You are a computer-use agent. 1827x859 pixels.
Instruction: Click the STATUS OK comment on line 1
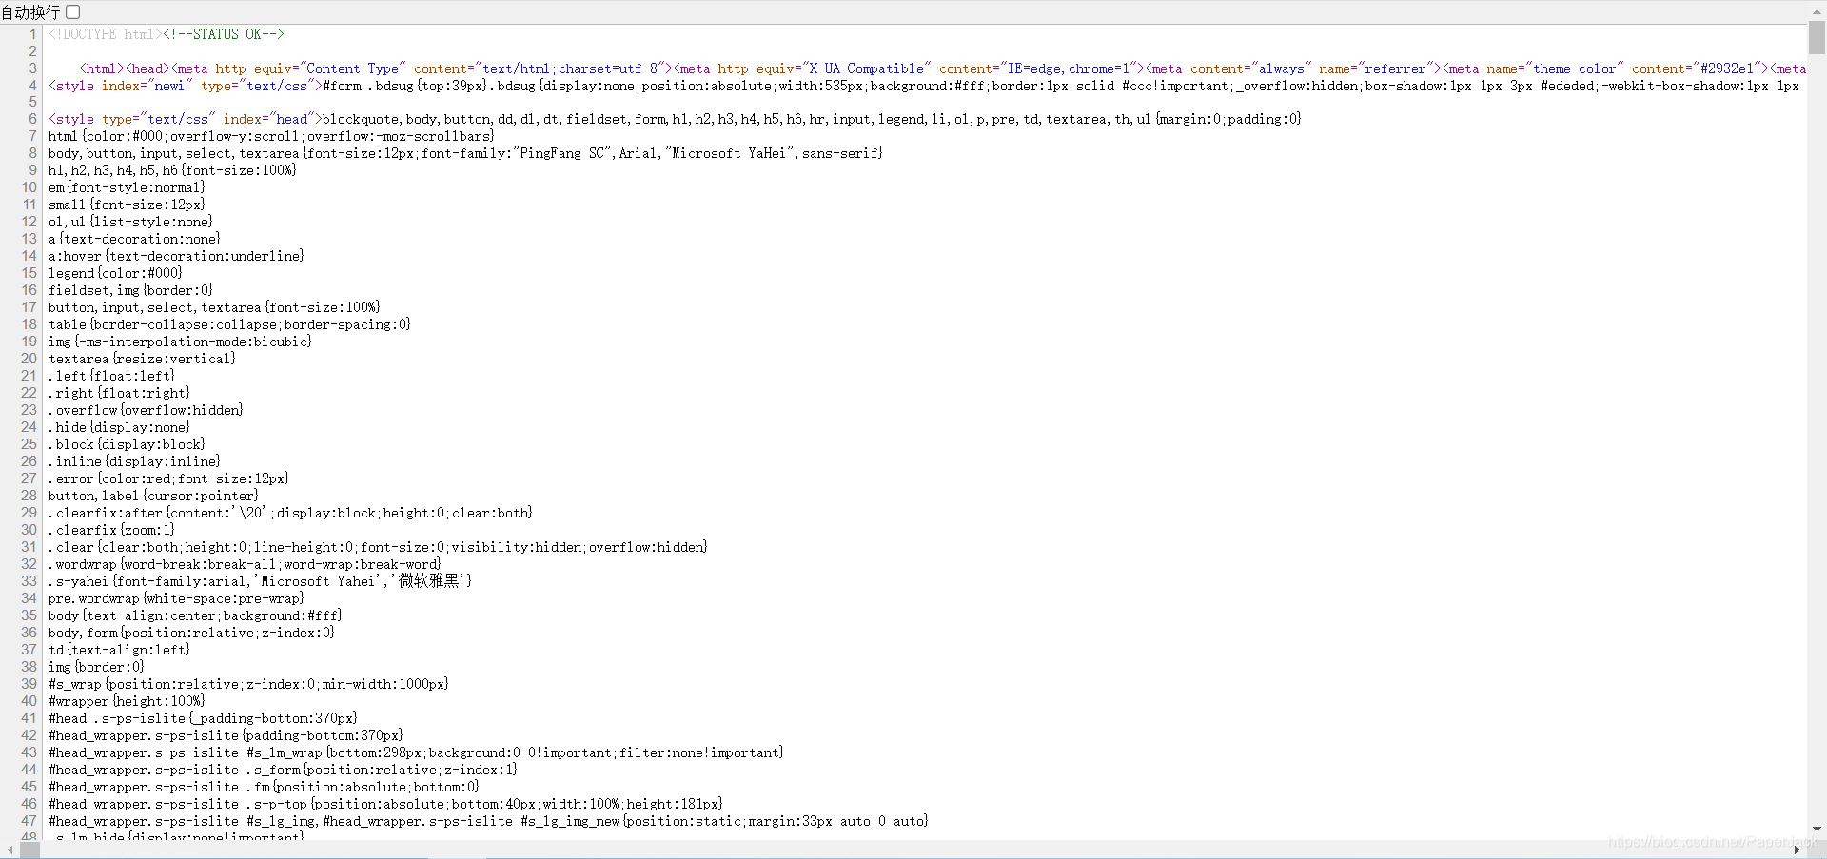tap(224, 34)
